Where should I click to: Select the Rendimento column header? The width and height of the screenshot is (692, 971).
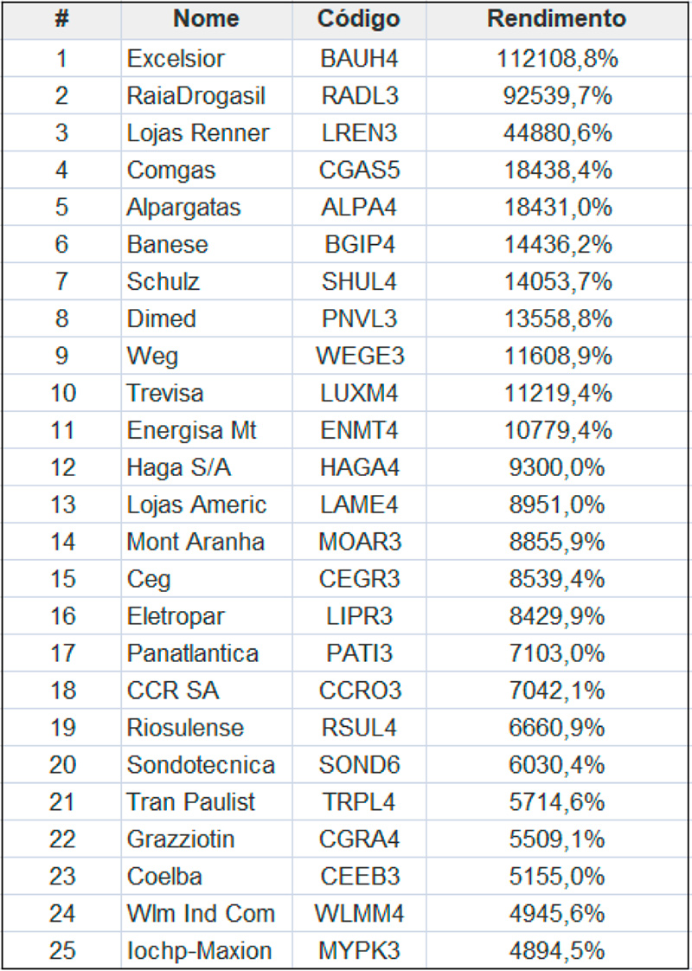[x=557, y=19]
